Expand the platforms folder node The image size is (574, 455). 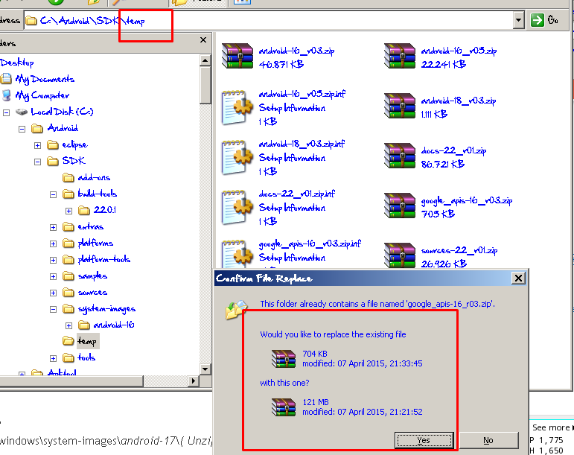click(53, 244)
